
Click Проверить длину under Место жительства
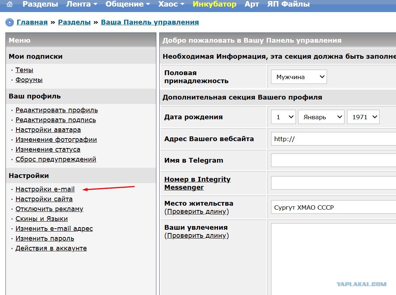pyautogui.click(x=197, y=211)
